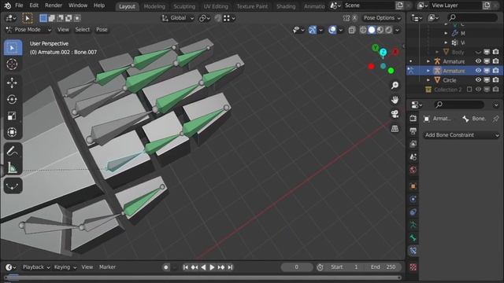The image size is (504, 283).
Task: Choose the Rotate tool
Action: point(13,100)
